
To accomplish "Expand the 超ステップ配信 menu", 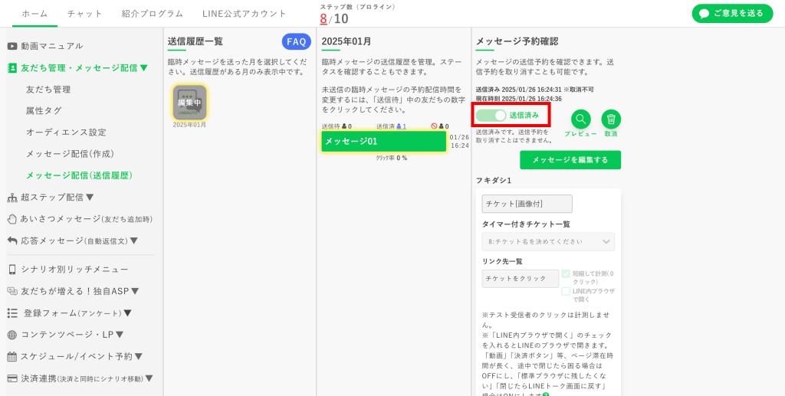I will [90, 198].
